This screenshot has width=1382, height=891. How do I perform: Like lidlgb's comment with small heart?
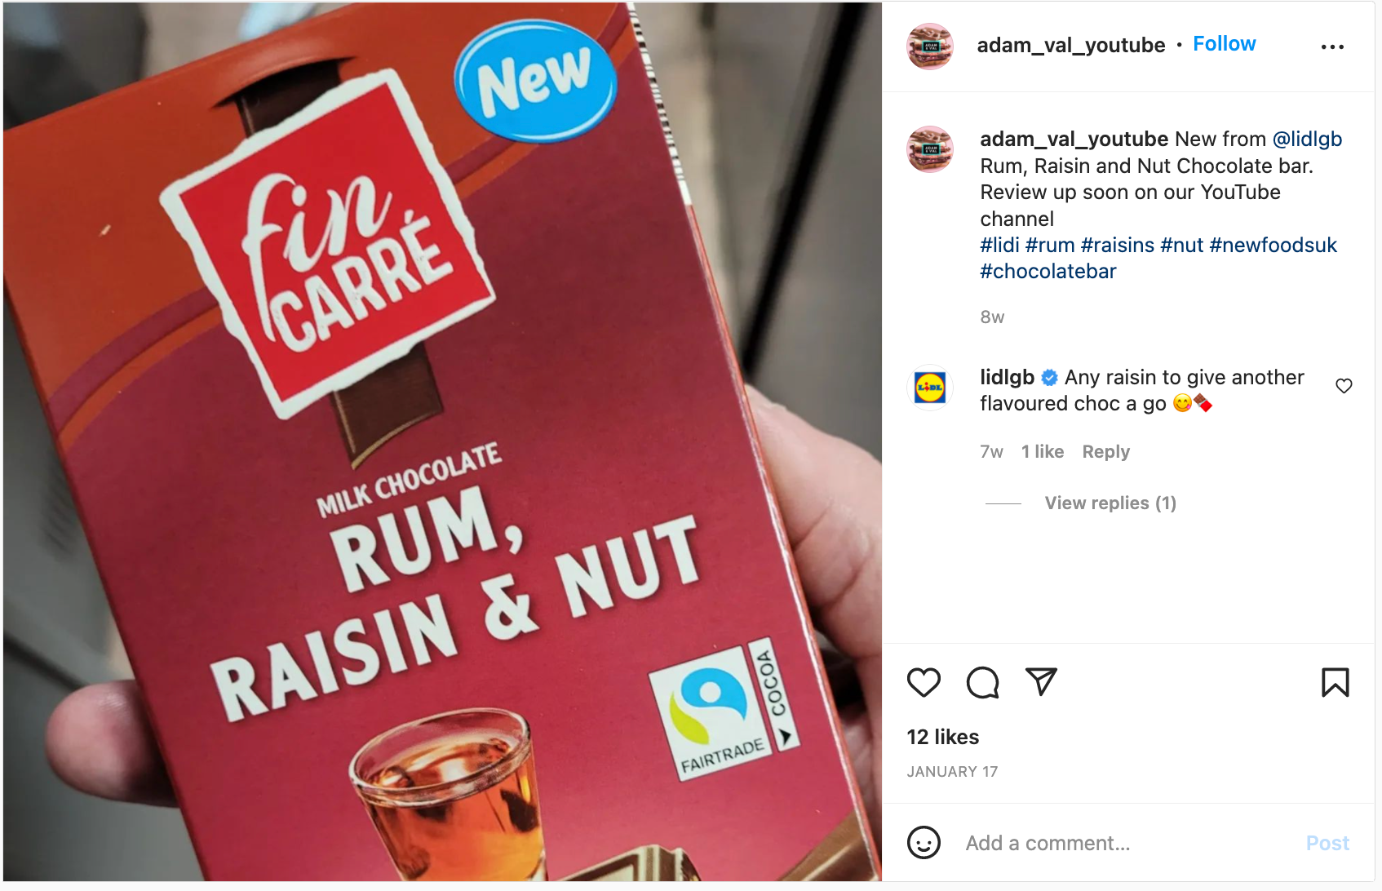[x=1344, y=386]
